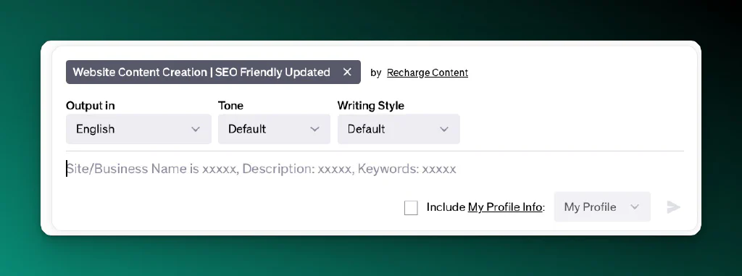Select the My Profile dropdown
Image resolution: width=742 pixels, height=276 pixels.
602,207
